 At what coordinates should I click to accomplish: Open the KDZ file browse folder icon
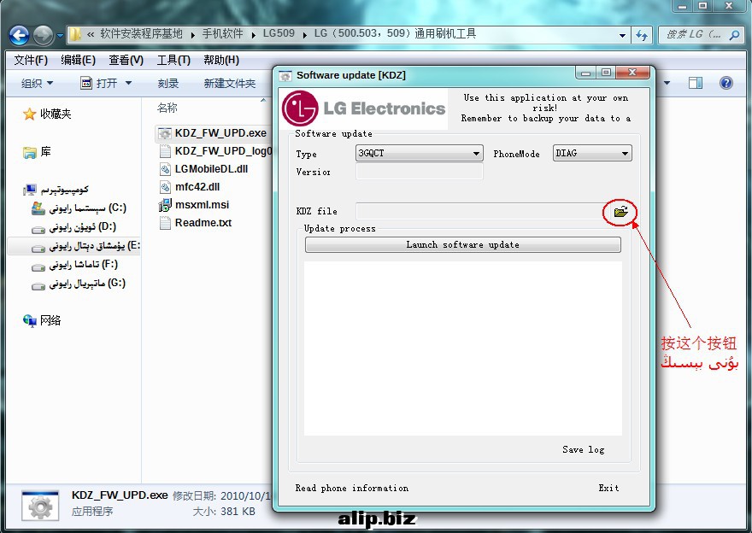point(620,211)
